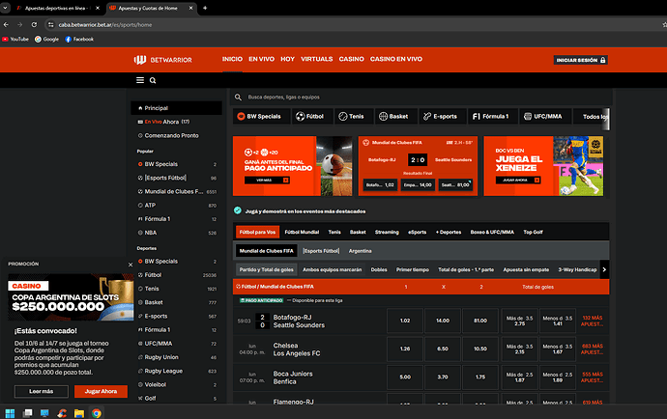The width and height of the screenshot is (667, 419).
Task: Select UFC/MMA sport chip
Action: tap(543, 116)
